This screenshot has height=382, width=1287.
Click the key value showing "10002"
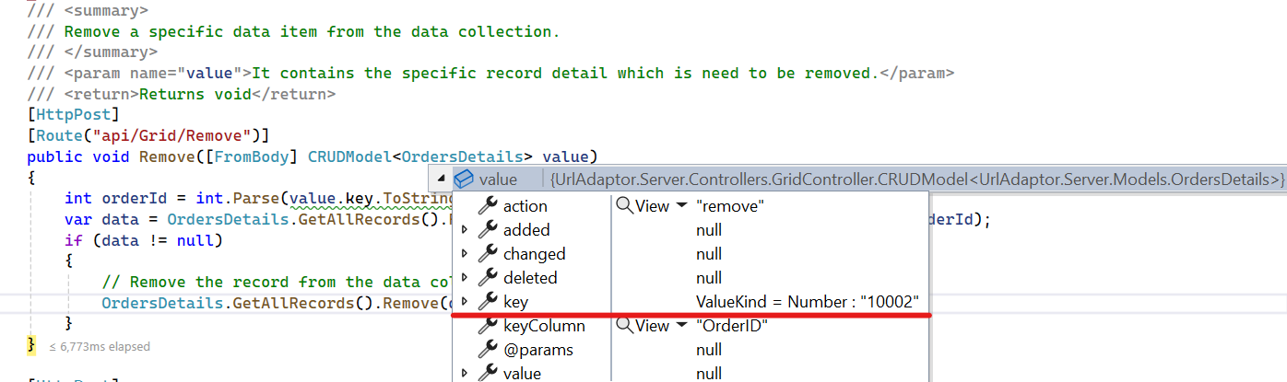[x=808, y=302]
